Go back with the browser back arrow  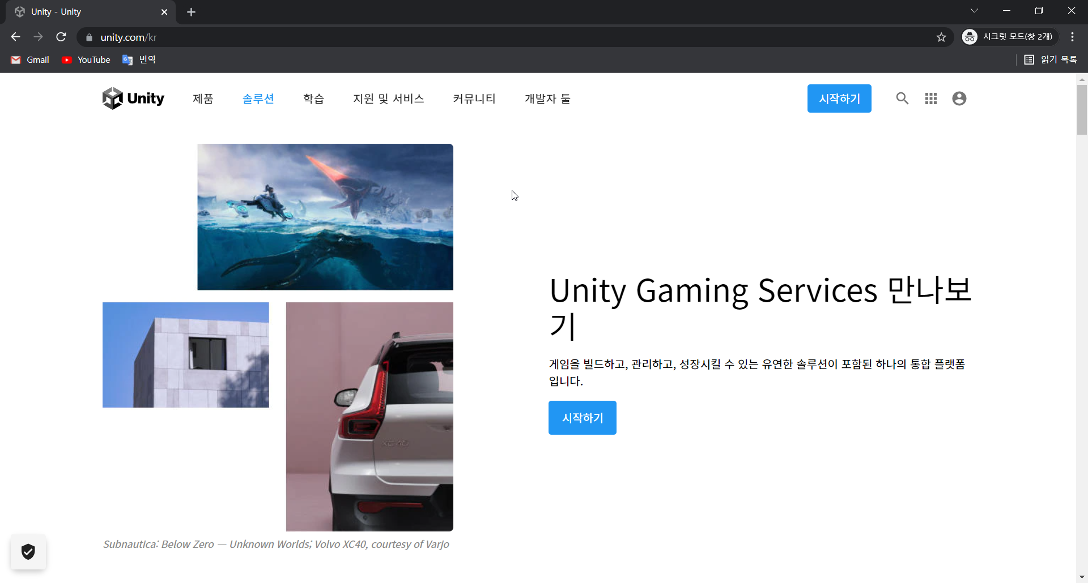point(15,37)
